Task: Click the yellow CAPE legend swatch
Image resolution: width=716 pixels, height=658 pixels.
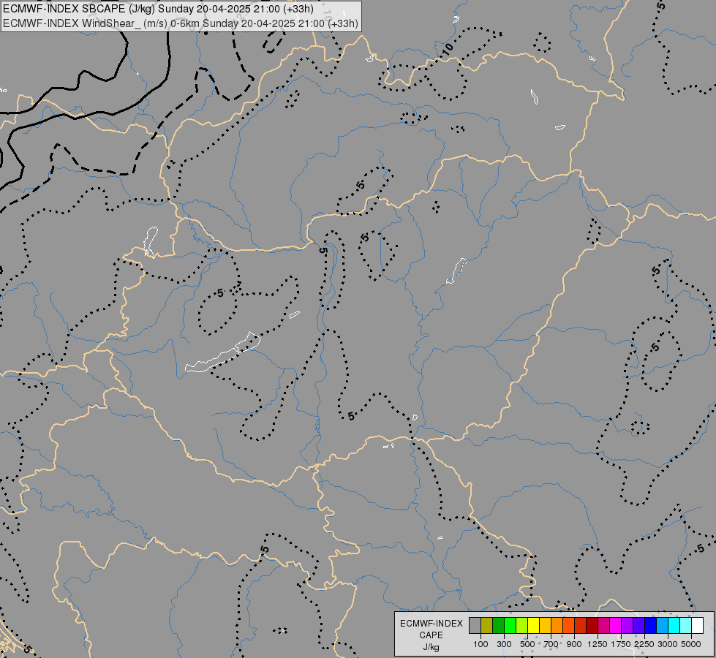Action: (x=533, y=625)
